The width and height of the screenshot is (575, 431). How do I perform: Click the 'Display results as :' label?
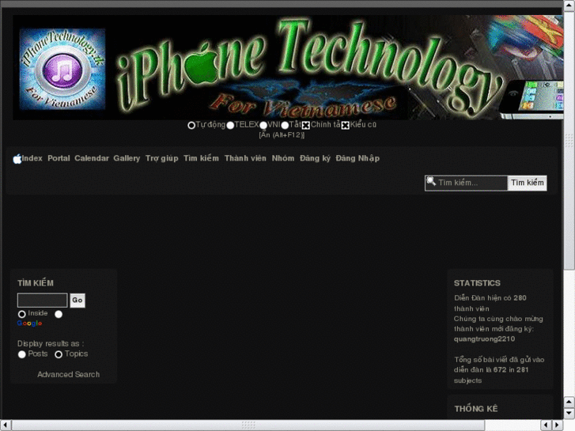51,343
